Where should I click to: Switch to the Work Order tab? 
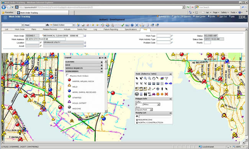20,30
